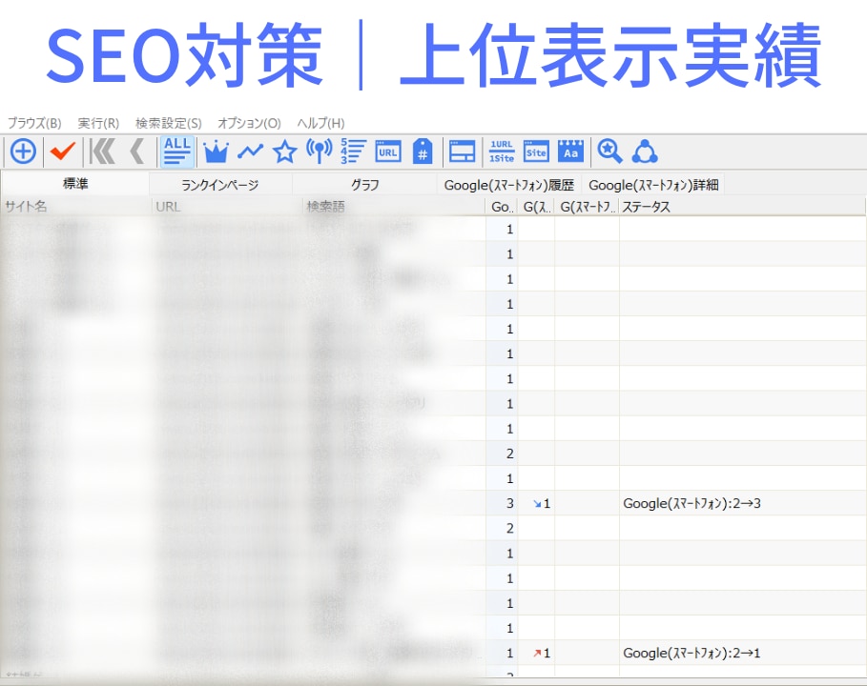Click the line chart trend icon
The width and height of the screenshot is (867, 686).
[251, 151]
